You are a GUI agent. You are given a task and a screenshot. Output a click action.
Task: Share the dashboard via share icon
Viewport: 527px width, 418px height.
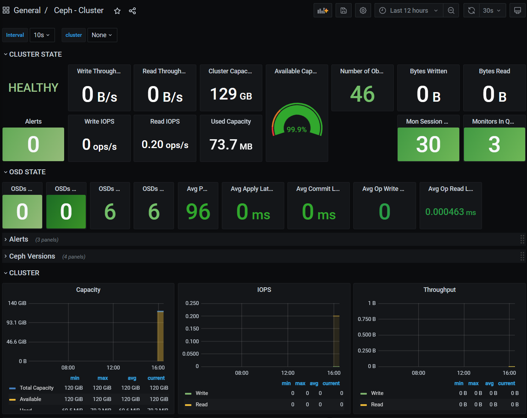132,11
